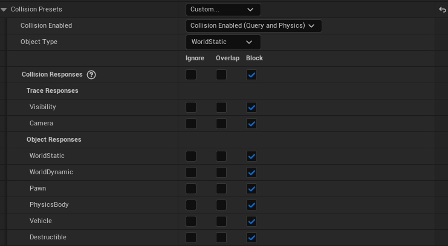Viewport: 448px width, 246px height.
Task: Set Camera trace to Overlap
Action: [221, 124]
